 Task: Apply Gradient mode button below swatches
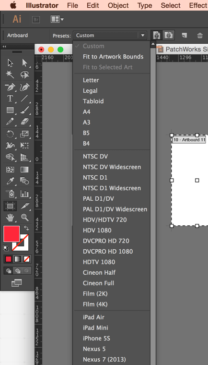click(17, 259)
